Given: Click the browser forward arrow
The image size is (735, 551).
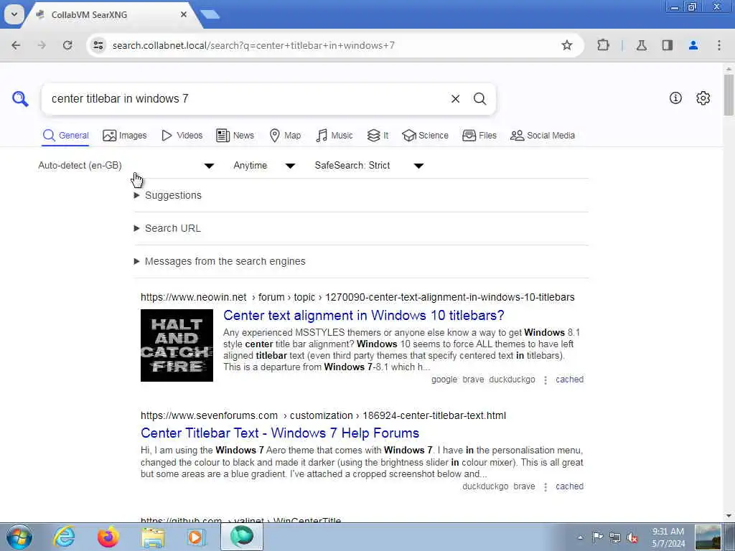Looking at the screenshot, I should [42, 45].
